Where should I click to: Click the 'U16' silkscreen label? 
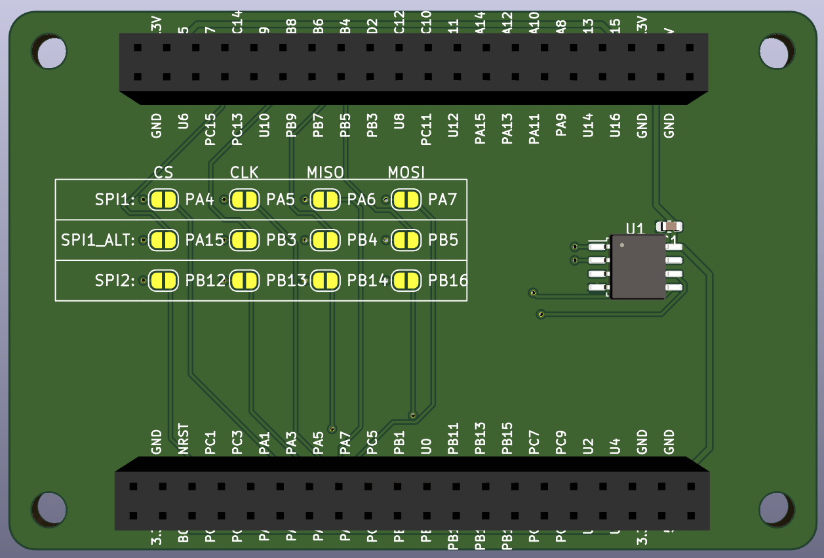[615, 125]
